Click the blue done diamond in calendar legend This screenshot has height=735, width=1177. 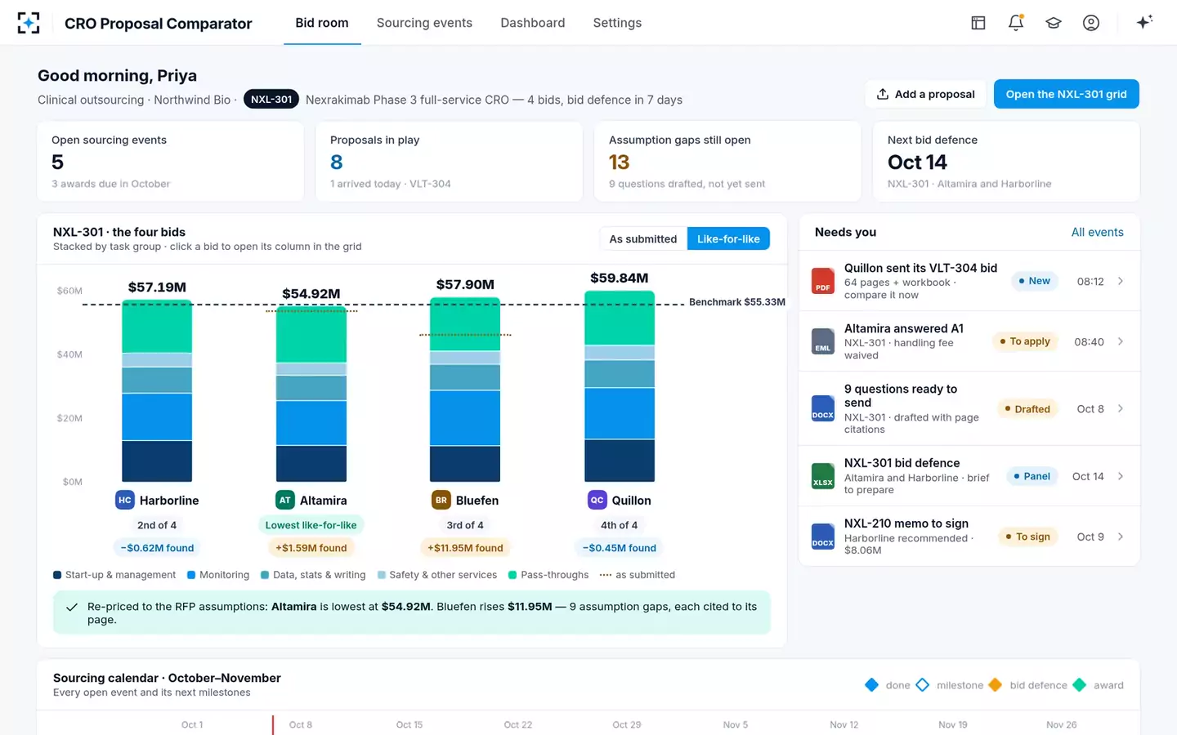(x=872, y=685)
